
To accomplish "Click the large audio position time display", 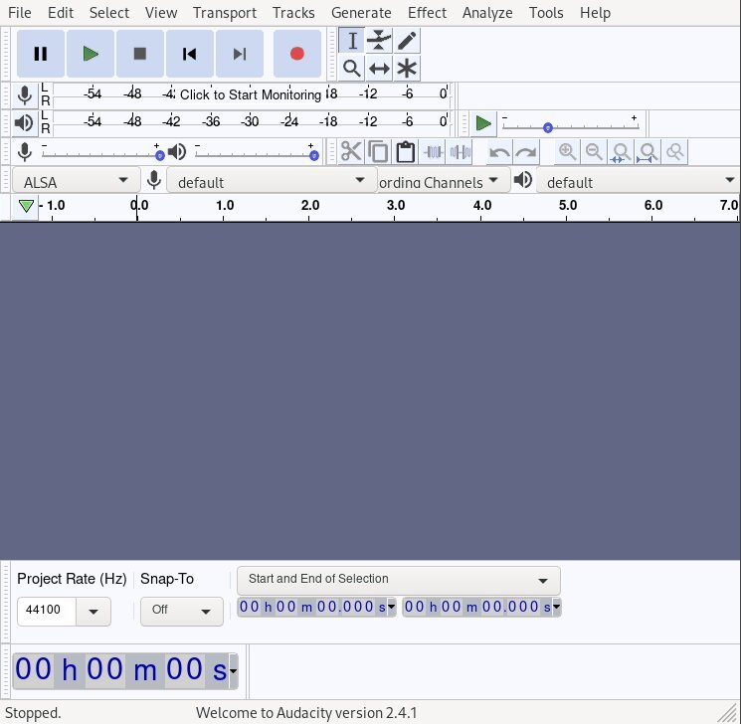I will 121,670.
